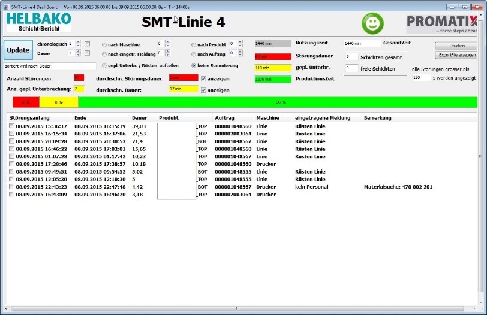The height and width of the screenshot is (315, 487).
Task: Sort the table by the Dauer column header
Action: pos(139,118)
